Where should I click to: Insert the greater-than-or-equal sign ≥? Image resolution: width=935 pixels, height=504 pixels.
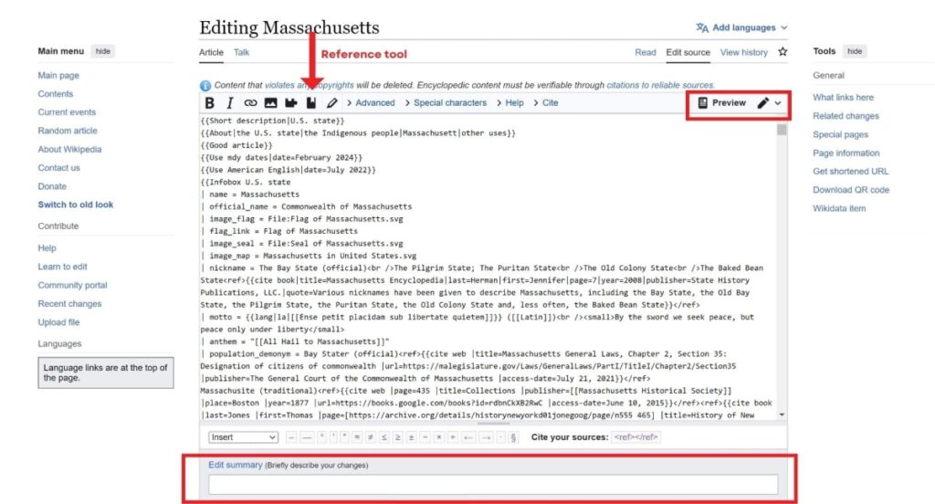tap(398, 437)
